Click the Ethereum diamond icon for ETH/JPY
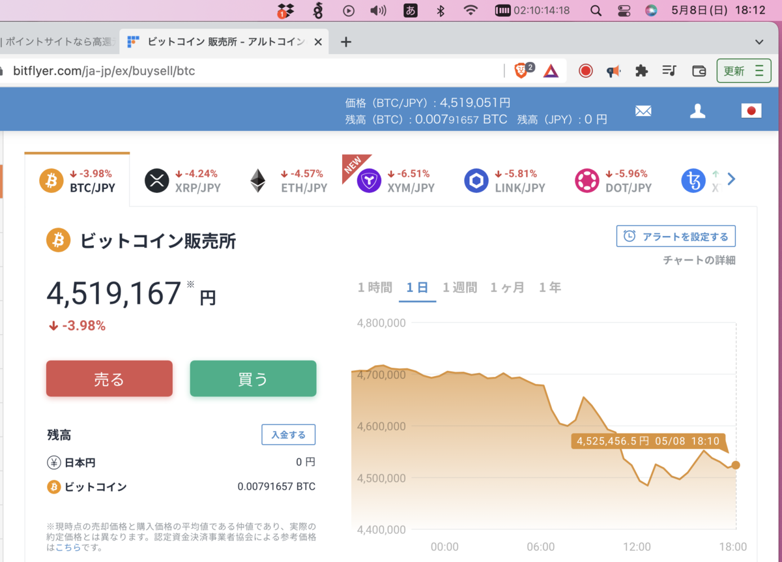Viewport: 782px width, 562px height. (257, 181)
